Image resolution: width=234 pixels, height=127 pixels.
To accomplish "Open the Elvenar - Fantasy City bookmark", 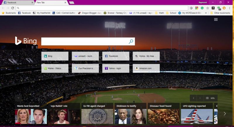I will click(x=115, y=13).
